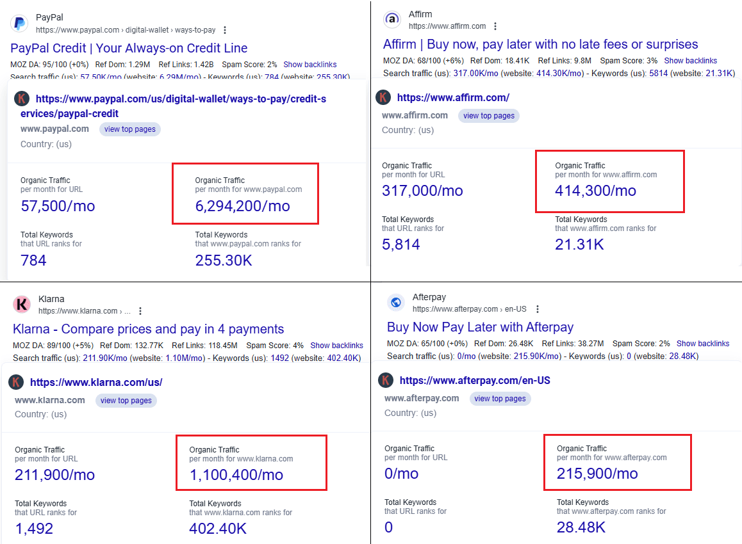
Task: Click Klarna website traffic 1,100,400/mo value
Action: tap(236, 475)
